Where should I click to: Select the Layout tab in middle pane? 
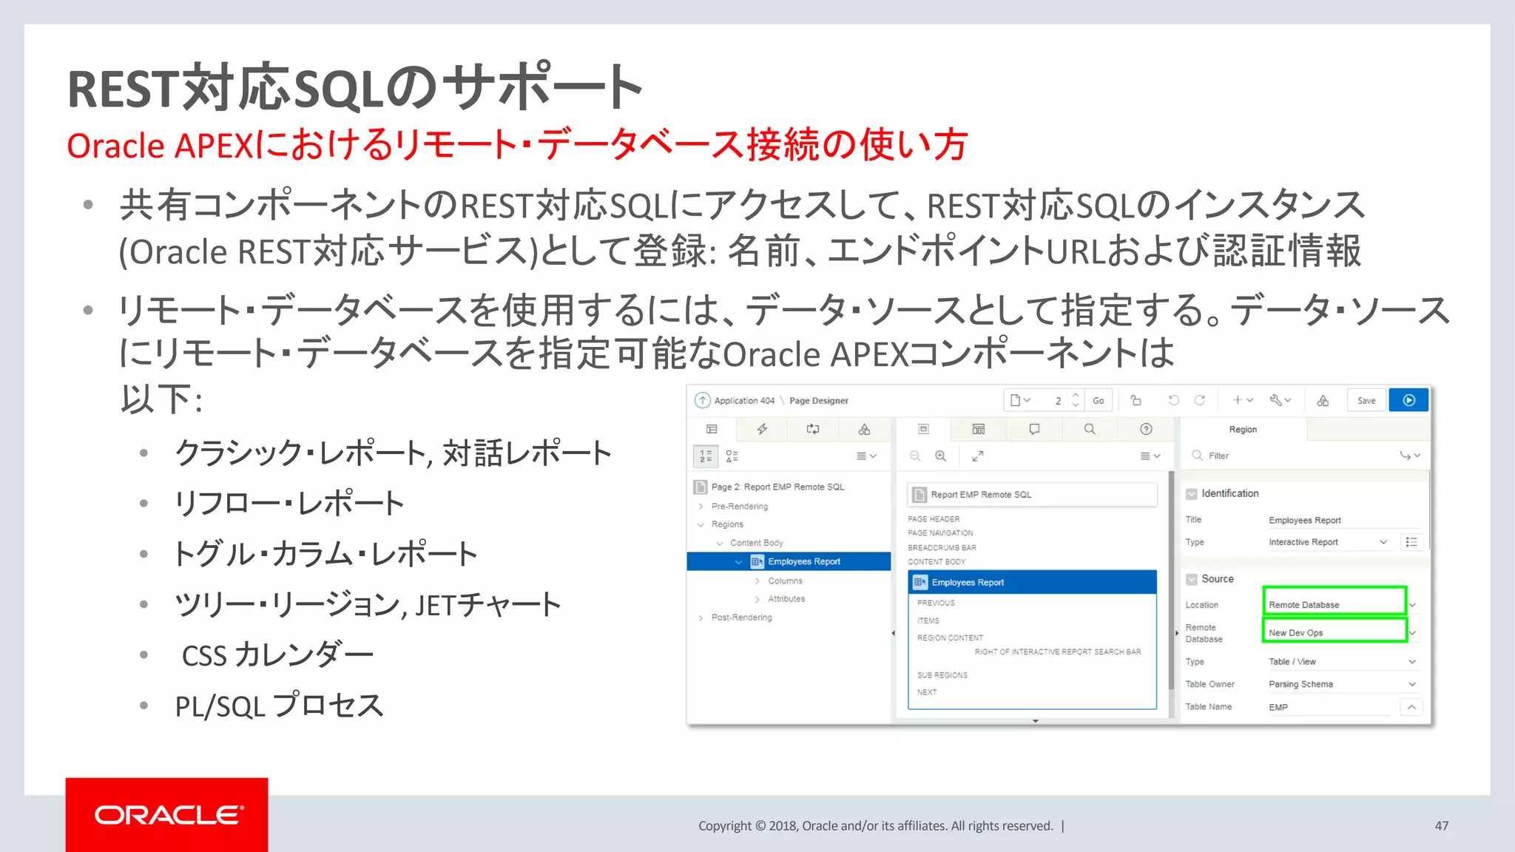coord(923,429)
